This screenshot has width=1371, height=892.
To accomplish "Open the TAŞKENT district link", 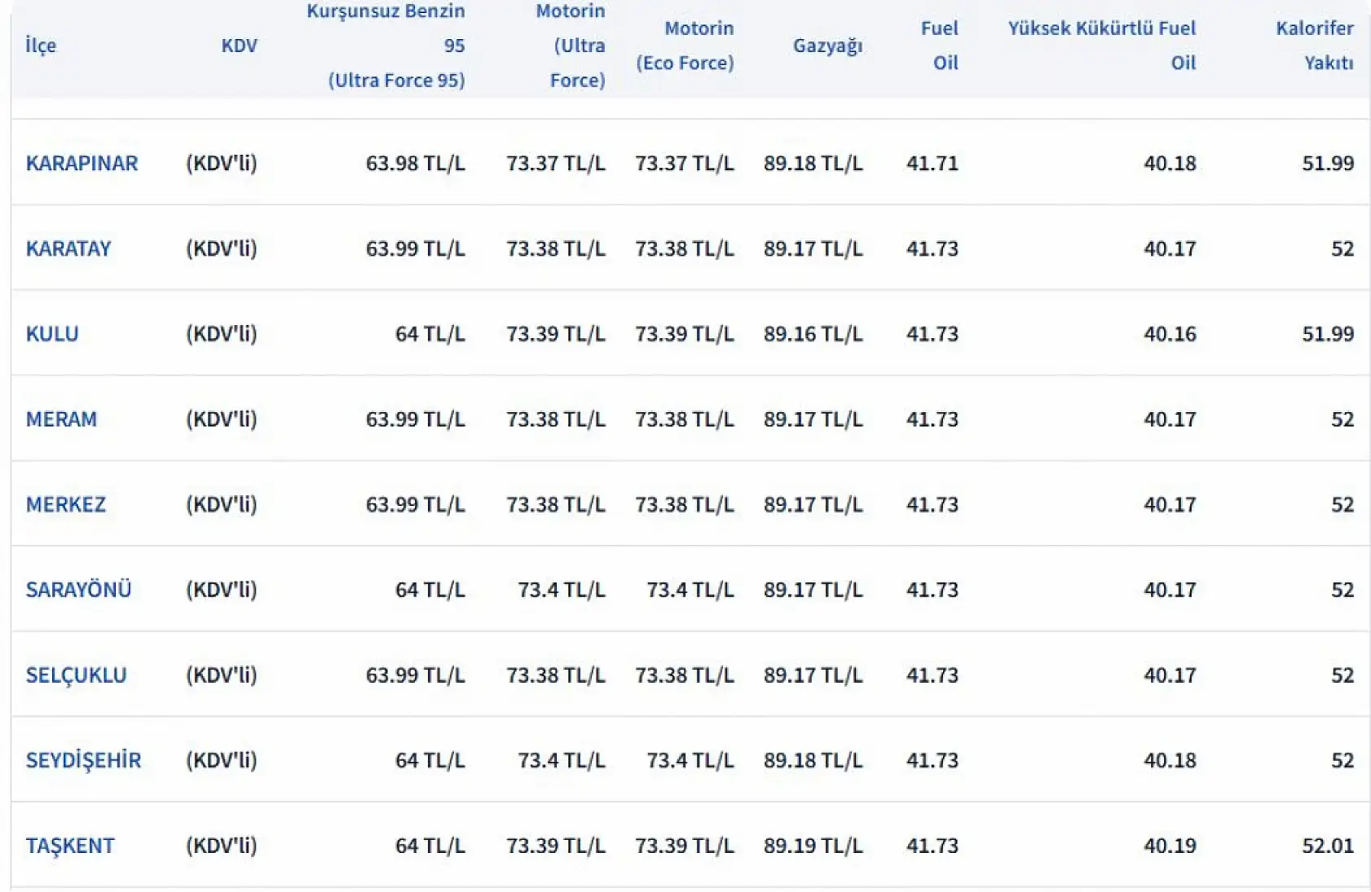I will [x=70, y=846].
